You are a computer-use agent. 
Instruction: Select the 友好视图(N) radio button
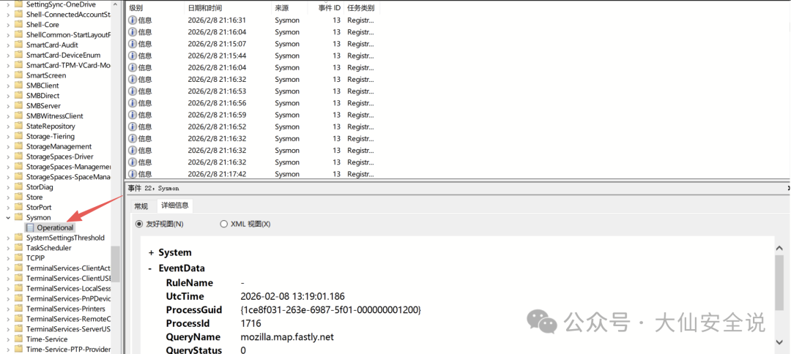(139, 224)
